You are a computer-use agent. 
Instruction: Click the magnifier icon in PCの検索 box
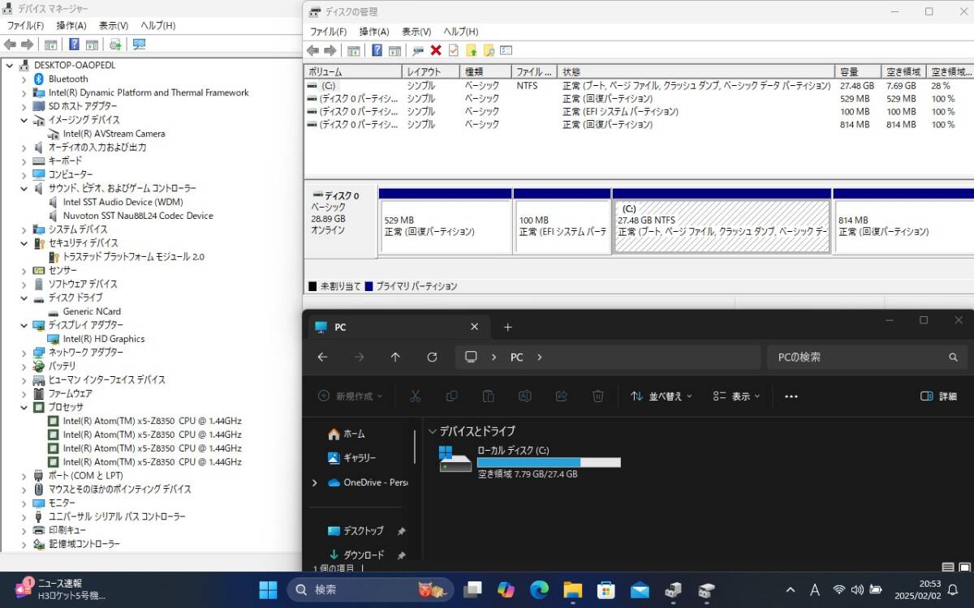(x=953, y=357)
